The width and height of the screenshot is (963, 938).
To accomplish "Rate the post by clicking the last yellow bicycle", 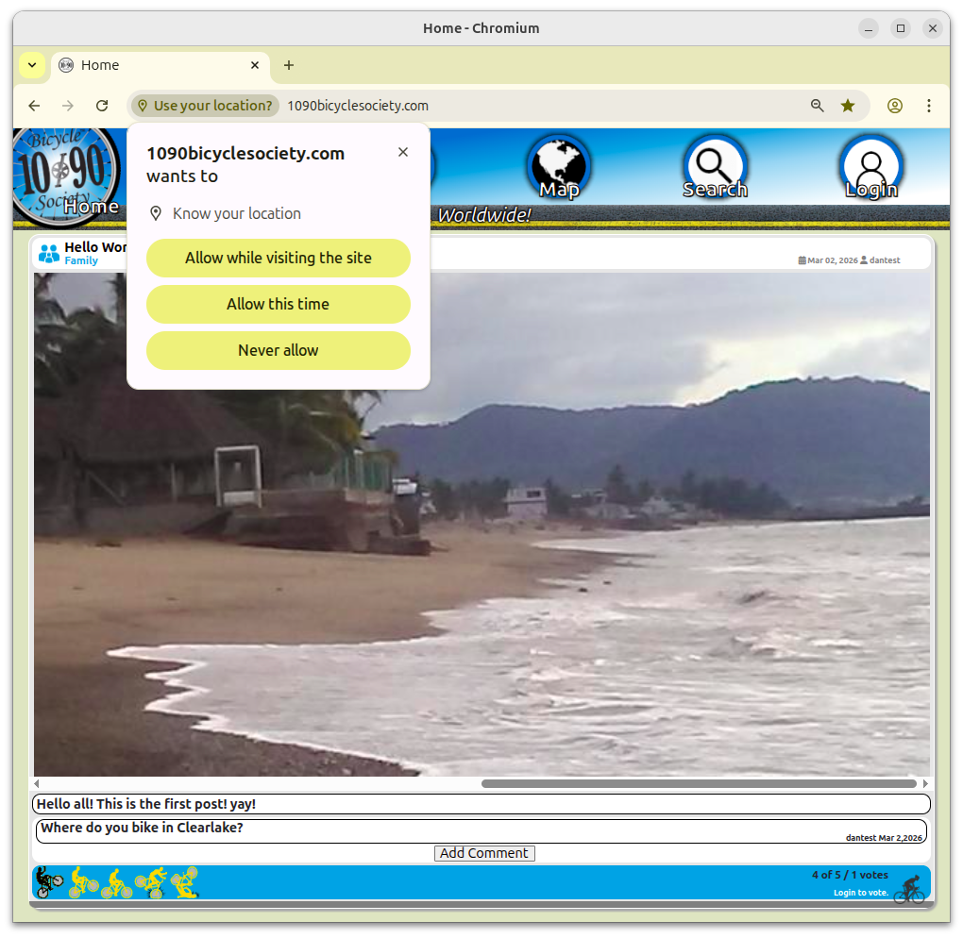I will click(184, 882).
